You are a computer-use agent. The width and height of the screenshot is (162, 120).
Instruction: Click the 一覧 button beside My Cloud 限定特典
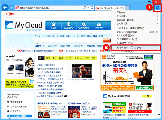click(147, 96)
